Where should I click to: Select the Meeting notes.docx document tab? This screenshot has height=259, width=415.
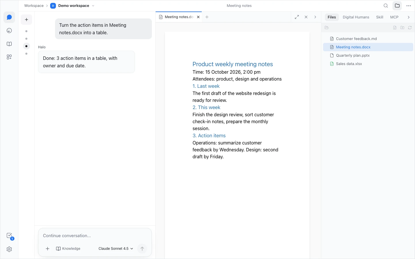point(179,17)
